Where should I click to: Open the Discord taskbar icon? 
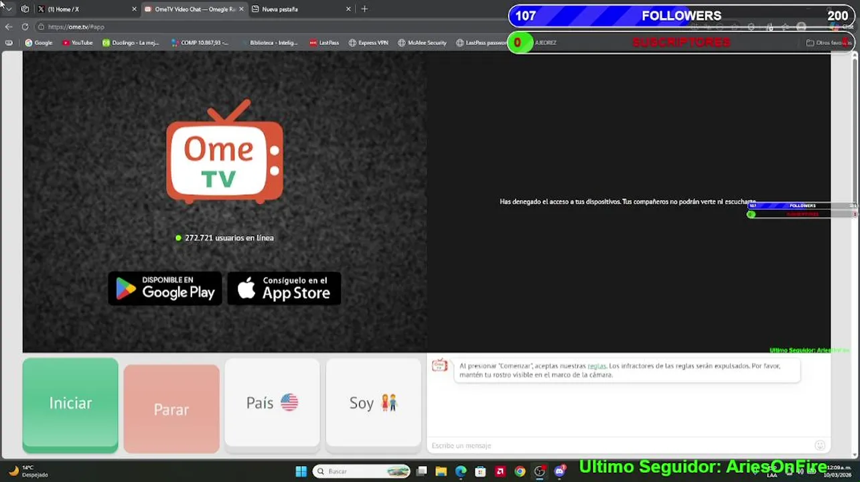[559, 471]
